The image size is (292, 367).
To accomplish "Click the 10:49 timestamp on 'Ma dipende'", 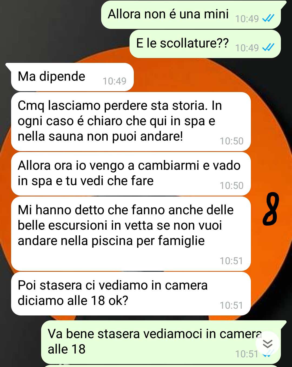I will click(114, 81).
